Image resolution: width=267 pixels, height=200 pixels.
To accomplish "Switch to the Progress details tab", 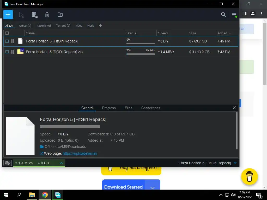I will 109,108.
